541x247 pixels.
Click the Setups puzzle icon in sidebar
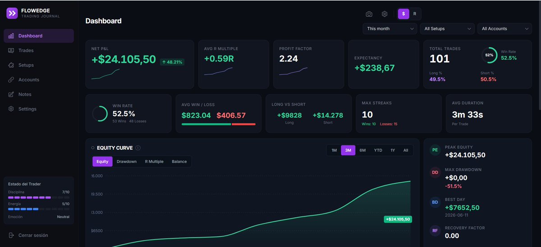pos(11,65)
